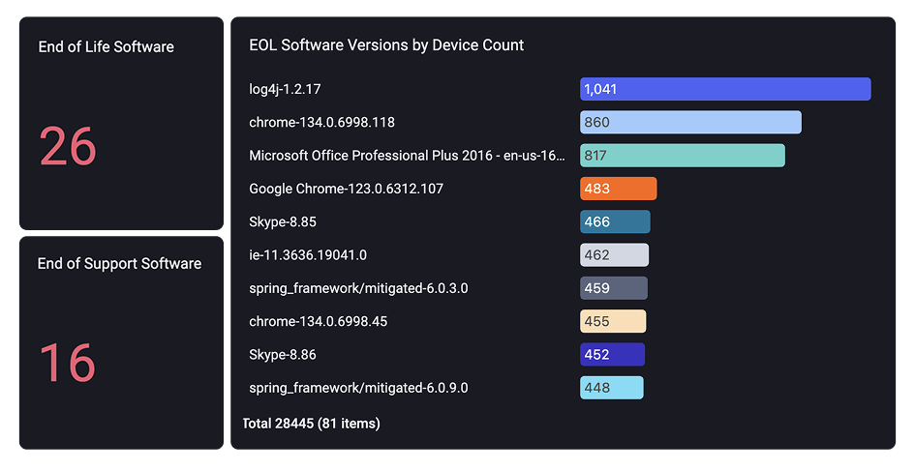Select the Microsoft Office Professional Plus 2016 label
This screenshot has width=915, height=470.
(407, 156)
